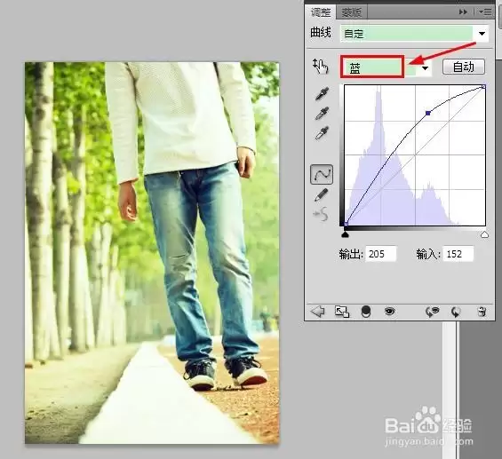Toggle clip to layer circle icon

pos(365,312)
